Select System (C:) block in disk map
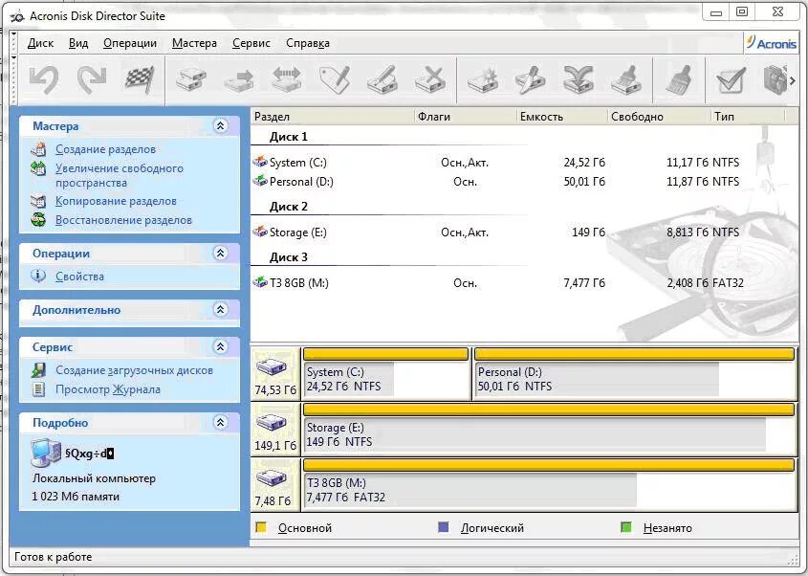Screen dimensions: 808x576 [386, 374]
